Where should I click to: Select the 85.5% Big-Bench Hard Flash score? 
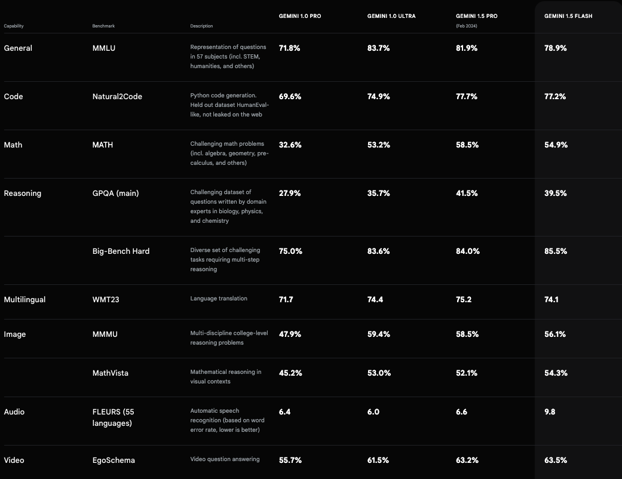tap(556, 251)
